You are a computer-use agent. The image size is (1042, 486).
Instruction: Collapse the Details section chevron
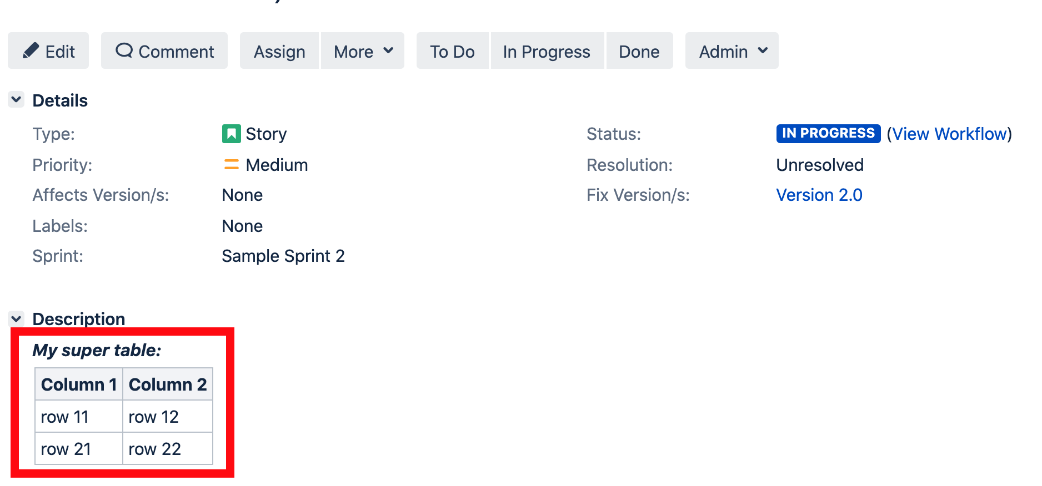[x=16, y=100]
